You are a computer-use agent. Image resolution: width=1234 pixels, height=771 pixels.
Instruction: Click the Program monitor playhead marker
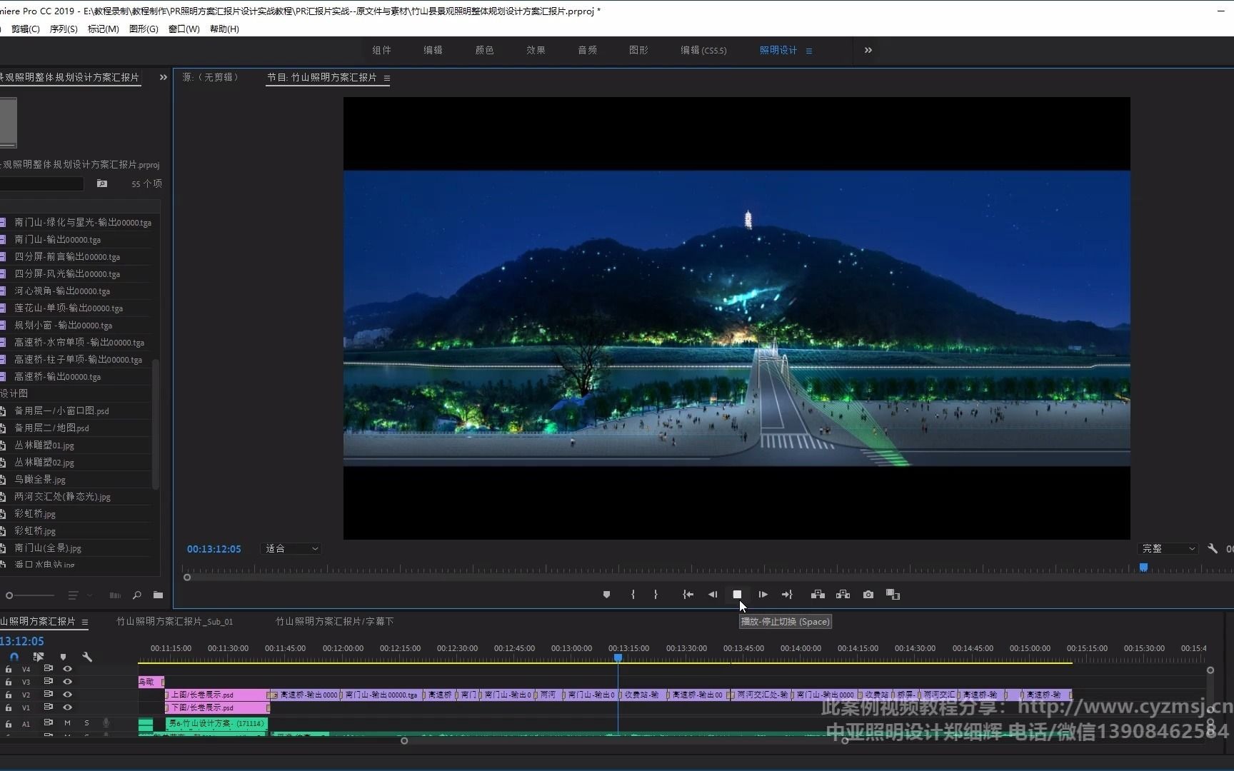(x=1143, y=568)
